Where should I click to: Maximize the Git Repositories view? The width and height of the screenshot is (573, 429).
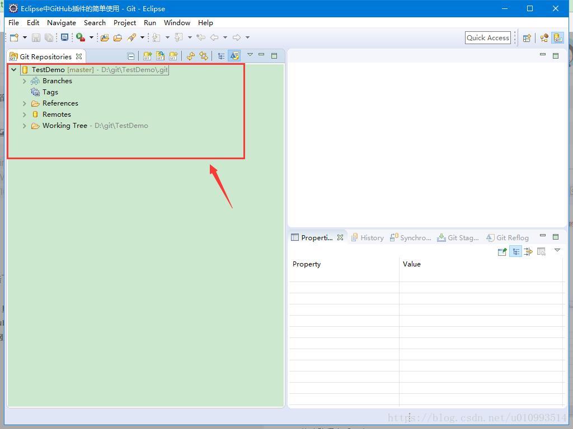[x=274, y=56]
